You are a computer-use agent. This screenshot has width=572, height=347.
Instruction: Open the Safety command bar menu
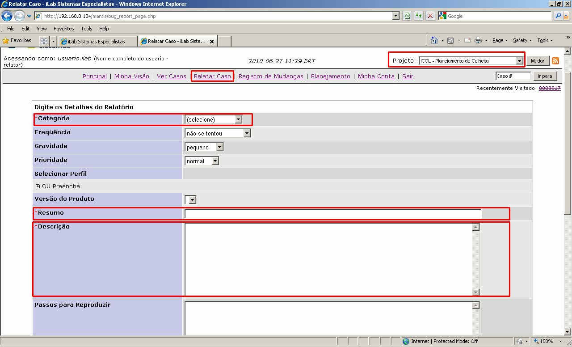pos(522,40)
